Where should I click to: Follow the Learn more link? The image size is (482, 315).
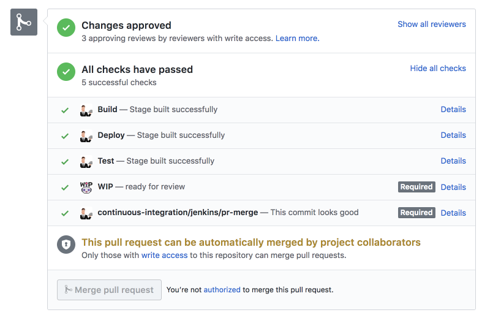pyautogui.click(x=296, y=38)
